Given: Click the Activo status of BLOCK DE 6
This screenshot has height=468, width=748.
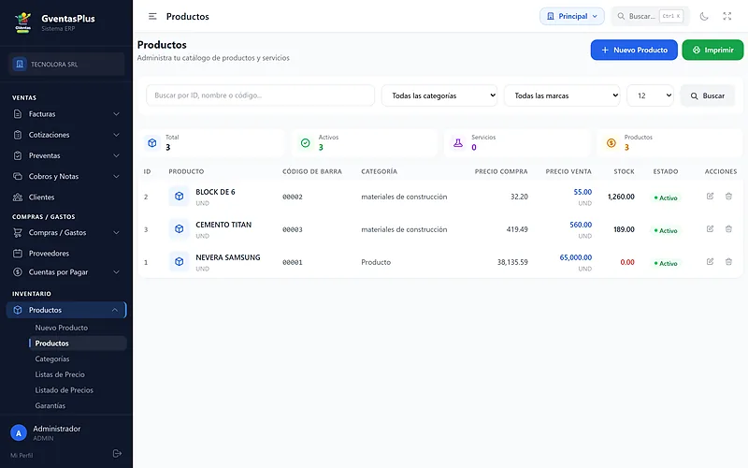Looking at the screenshot, I should 666,197.
